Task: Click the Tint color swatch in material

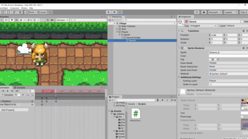Action: point(245,113)
